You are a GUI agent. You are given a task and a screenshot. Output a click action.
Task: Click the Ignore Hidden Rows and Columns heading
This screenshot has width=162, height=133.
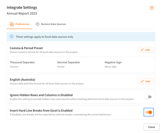(41, 95)
